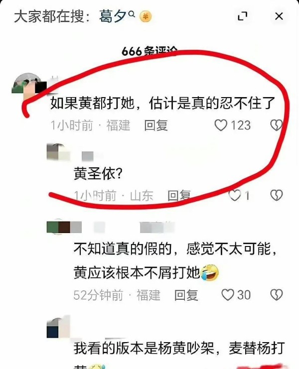Select comment text 如果黄都打她
Screen dimensions: 299x369
click(92, 103)
